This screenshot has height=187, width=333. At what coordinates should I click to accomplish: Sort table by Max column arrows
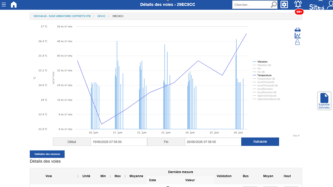[x=125, y=176]
